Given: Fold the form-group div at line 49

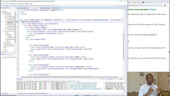Looking at the screenshot, I should pos(19,45).
